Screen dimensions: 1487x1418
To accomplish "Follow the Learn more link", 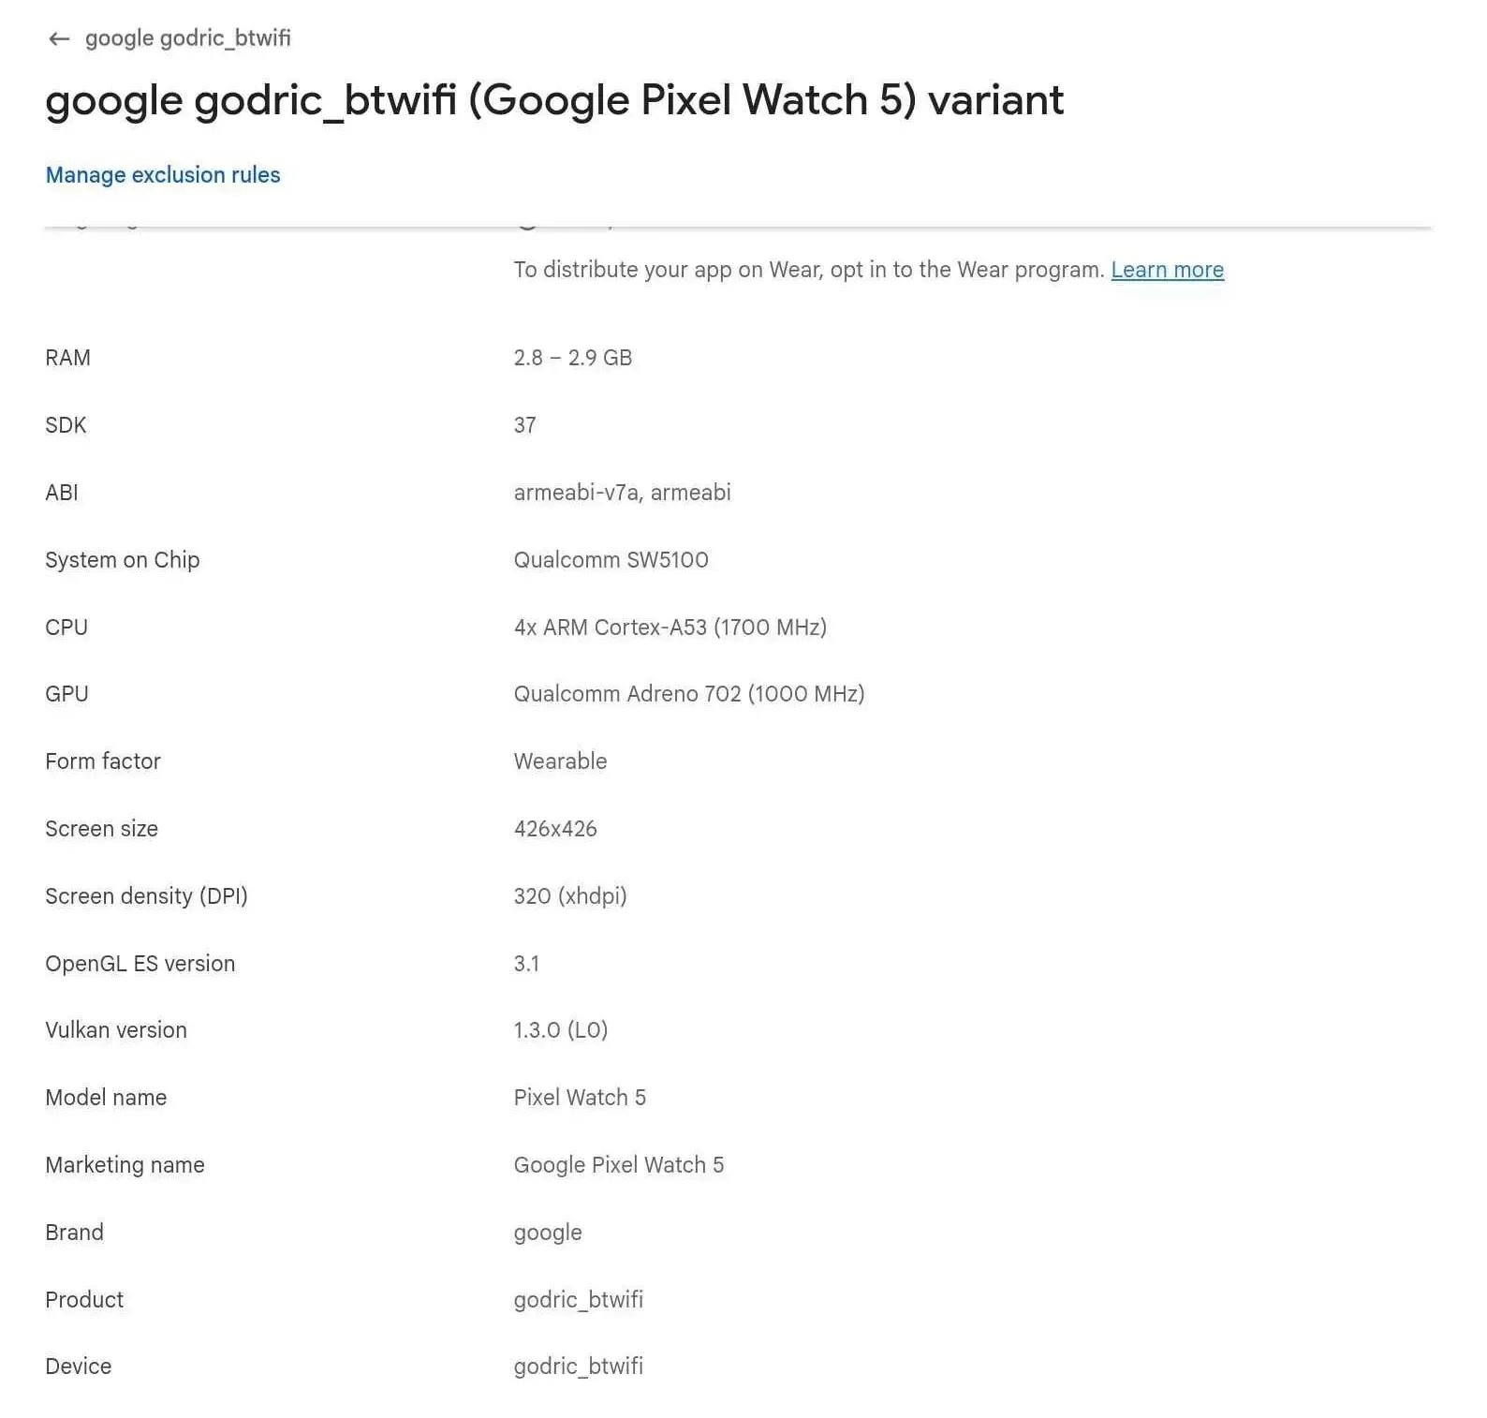I will (x=1167, y=270).
